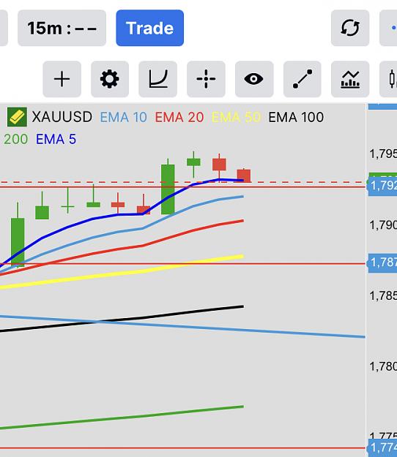Click the green 200 EMA legend label

click(16, 139)
